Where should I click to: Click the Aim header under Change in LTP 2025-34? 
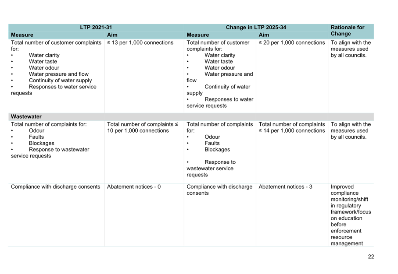264,35
